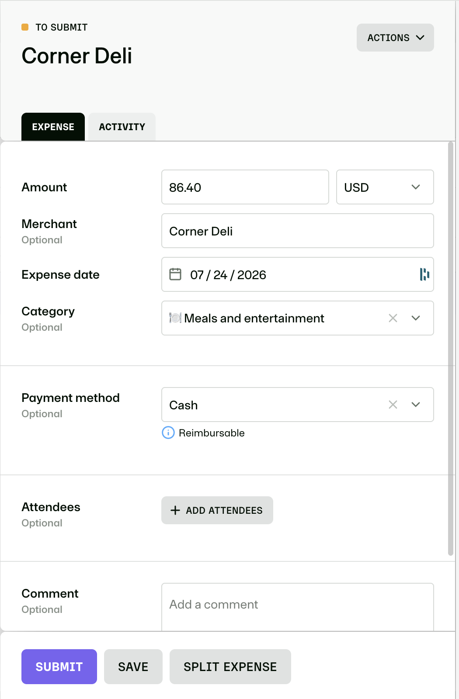459x699 pixels.
Task: Click the Merchant input field
Action: point(298,231)
